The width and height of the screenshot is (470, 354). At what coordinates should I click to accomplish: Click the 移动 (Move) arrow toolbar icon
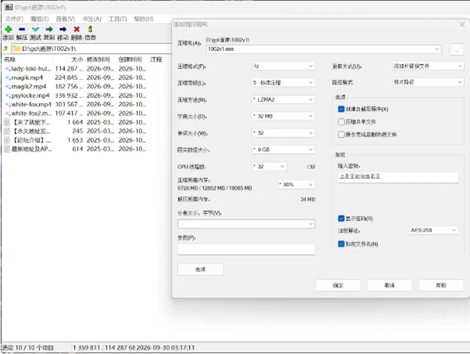point(63,29)
